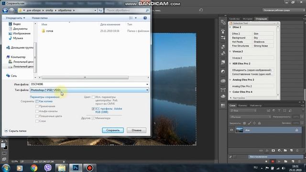This screenshot has width=306, height=172.
Task: Start recording with the red Actions button
Action: point(273,161)
